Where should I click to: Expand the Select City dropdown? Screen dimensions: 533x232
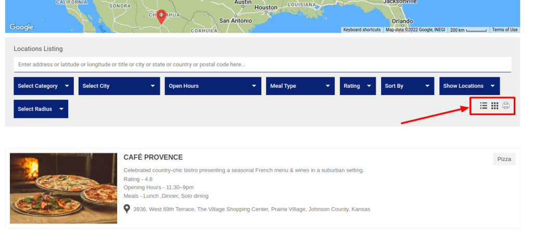(x=119, y=86)
